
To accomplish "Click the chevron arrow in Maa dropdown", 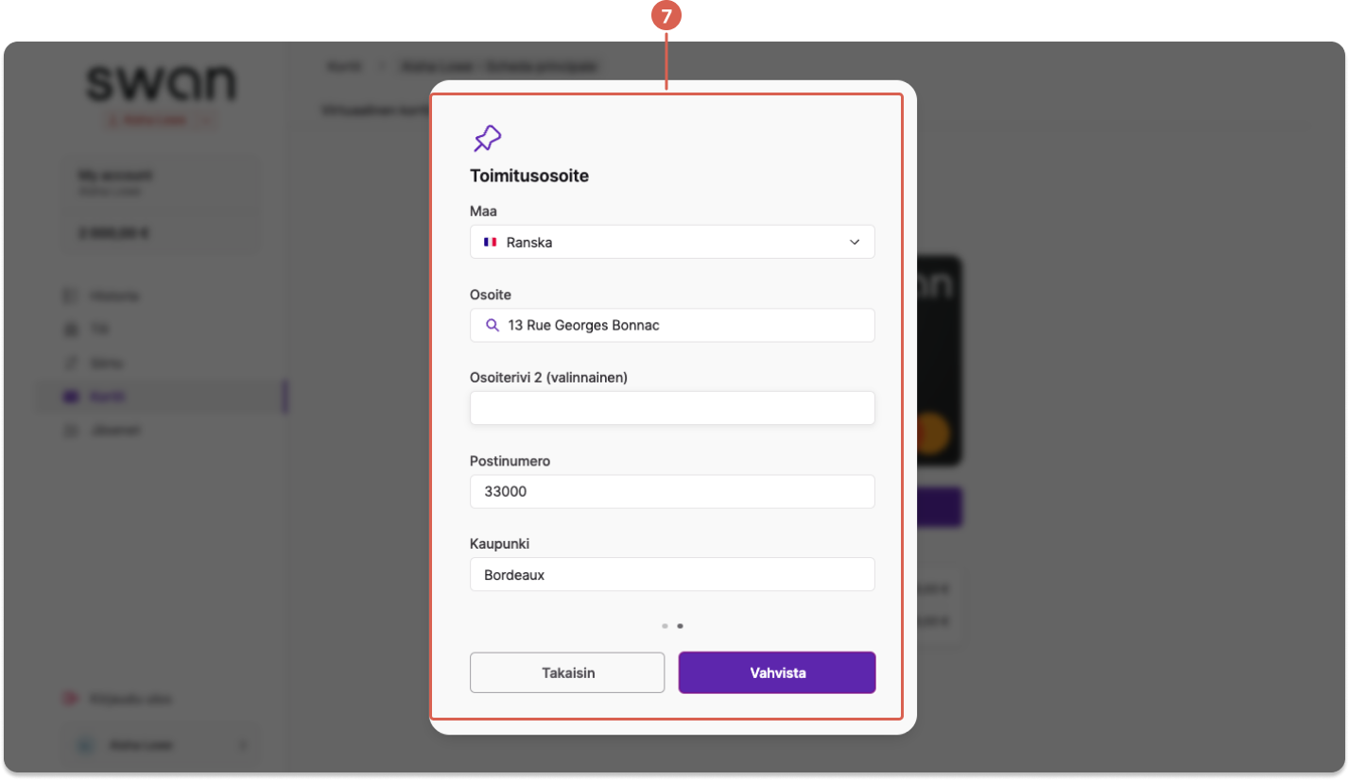I will [855, 242].
